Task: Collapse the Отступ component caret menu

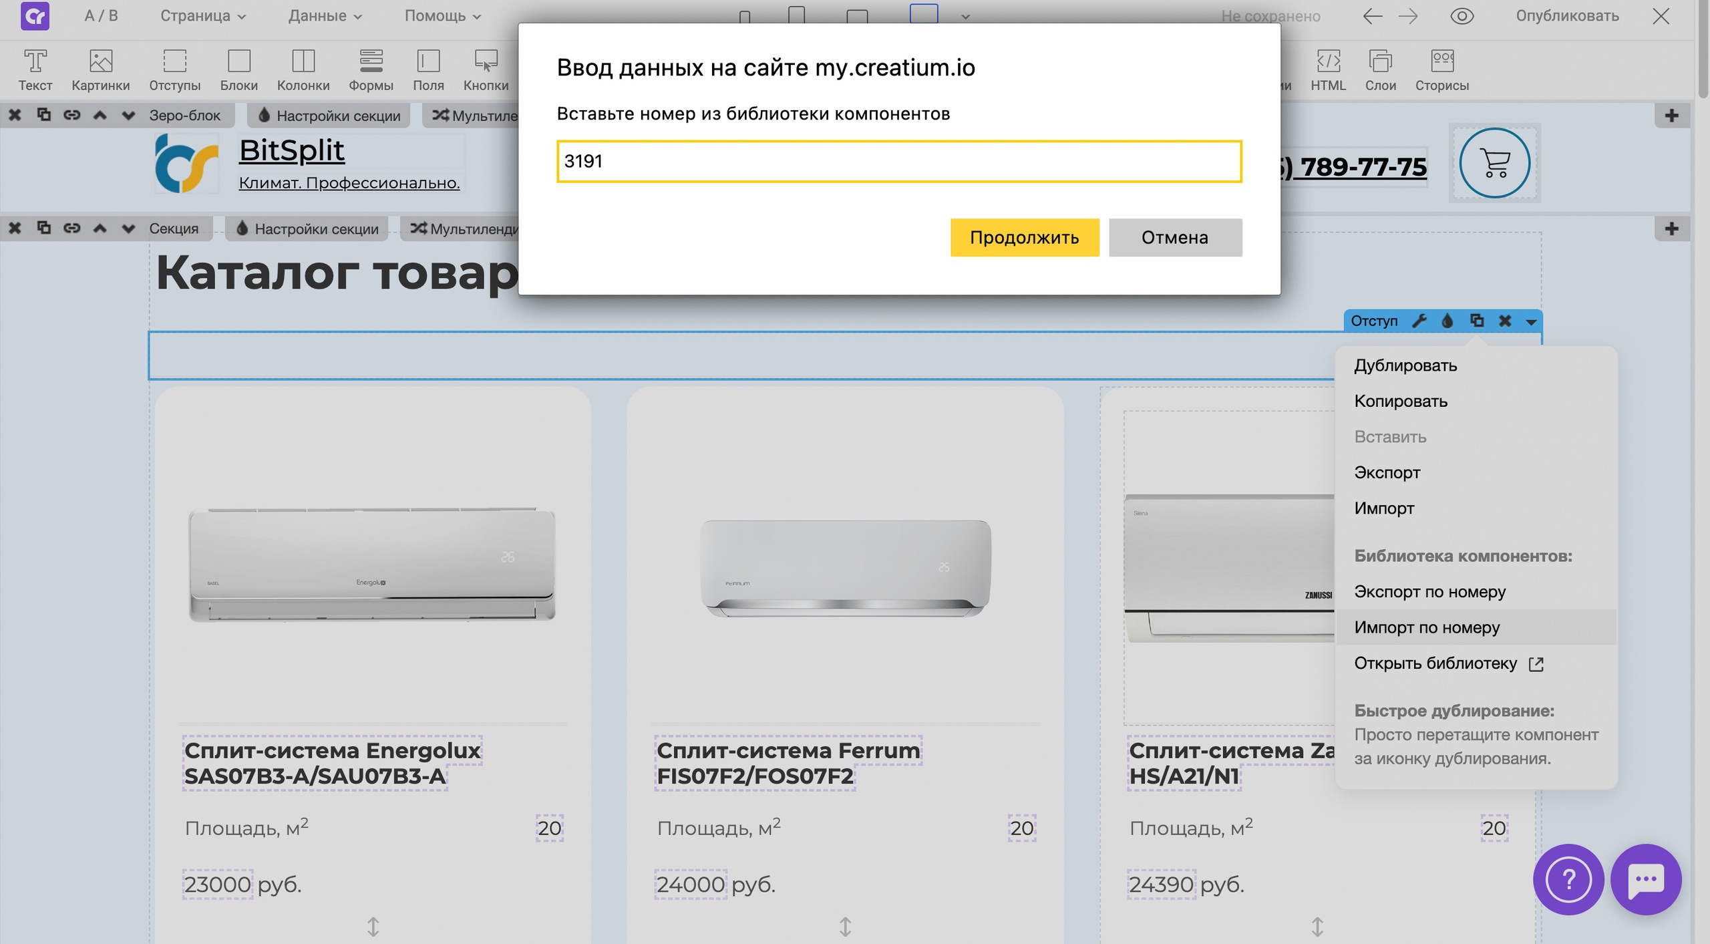Action: coord(1531,322)
